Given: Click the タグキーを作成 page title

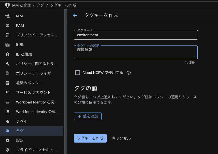Looking at the screenshot, I should tap(101, 15).
